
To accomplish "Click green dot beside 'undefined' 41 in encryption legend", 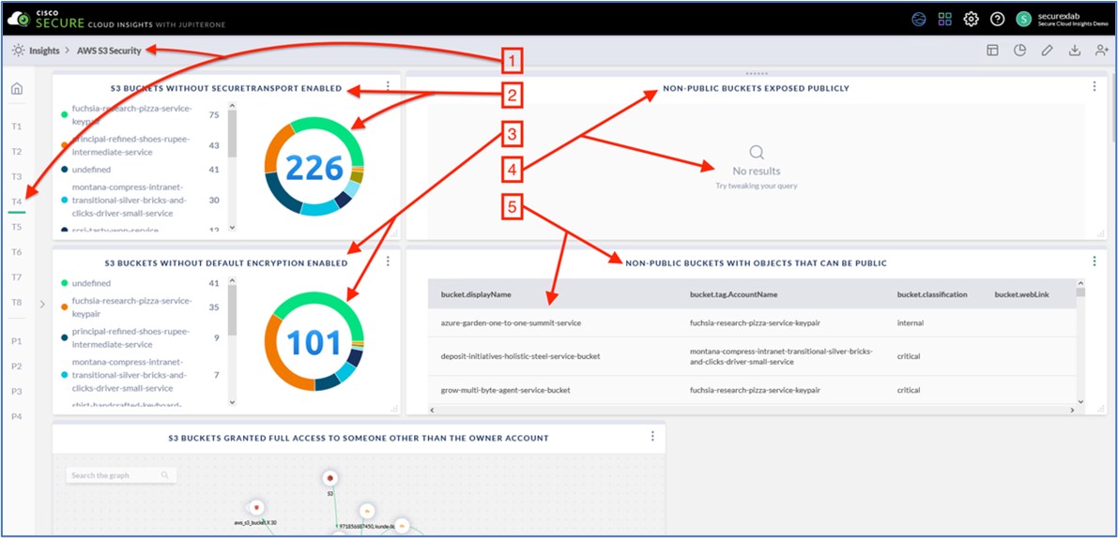I will tap(64, 283).
